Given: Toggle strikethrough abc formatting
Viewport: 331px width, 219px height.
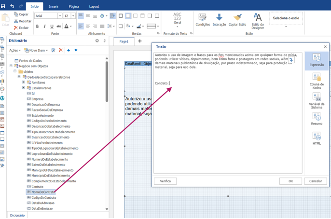Looking at the screenshot, I should 59,27.
